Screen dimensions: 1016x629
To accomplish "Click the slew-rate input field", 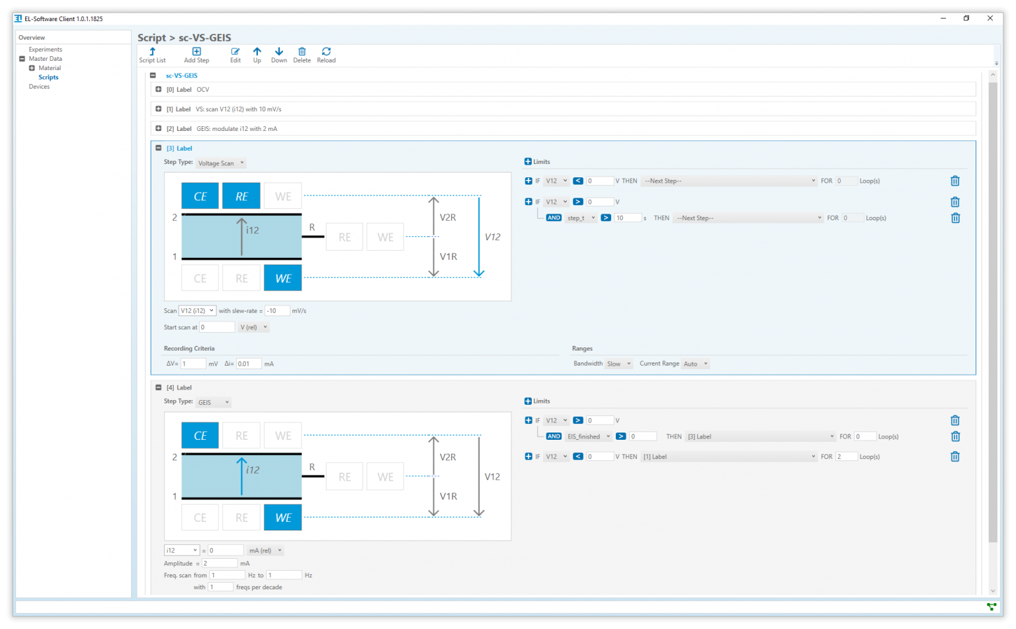I will [x=277, y=311].
